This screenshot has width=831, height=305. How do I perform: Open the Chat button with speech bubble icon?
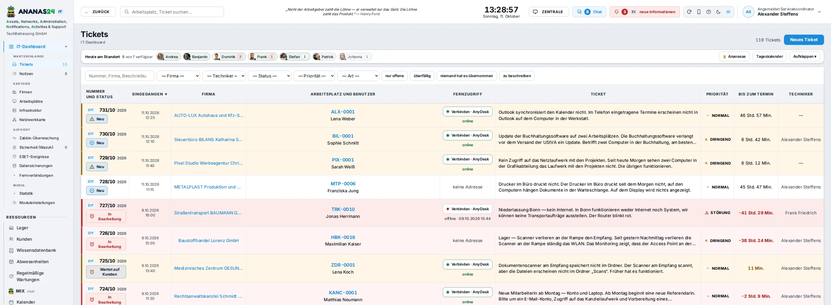click(x=589, y=12)
